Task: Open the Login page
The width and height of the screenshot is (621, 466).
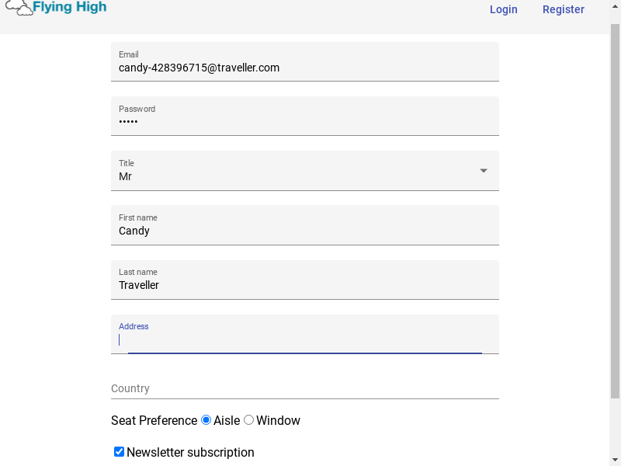Action: [503, 9]
